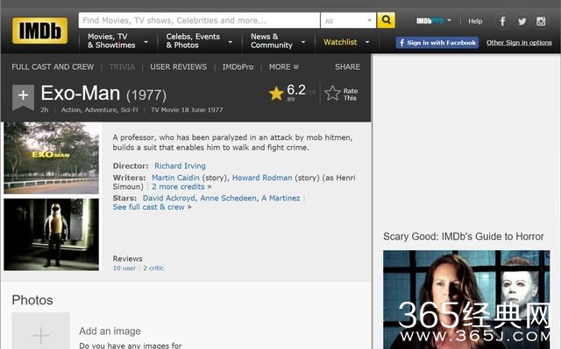The image size is (561, 349).
Task: Open IMDb's Twitter page icon
Action: pos(522,21)
